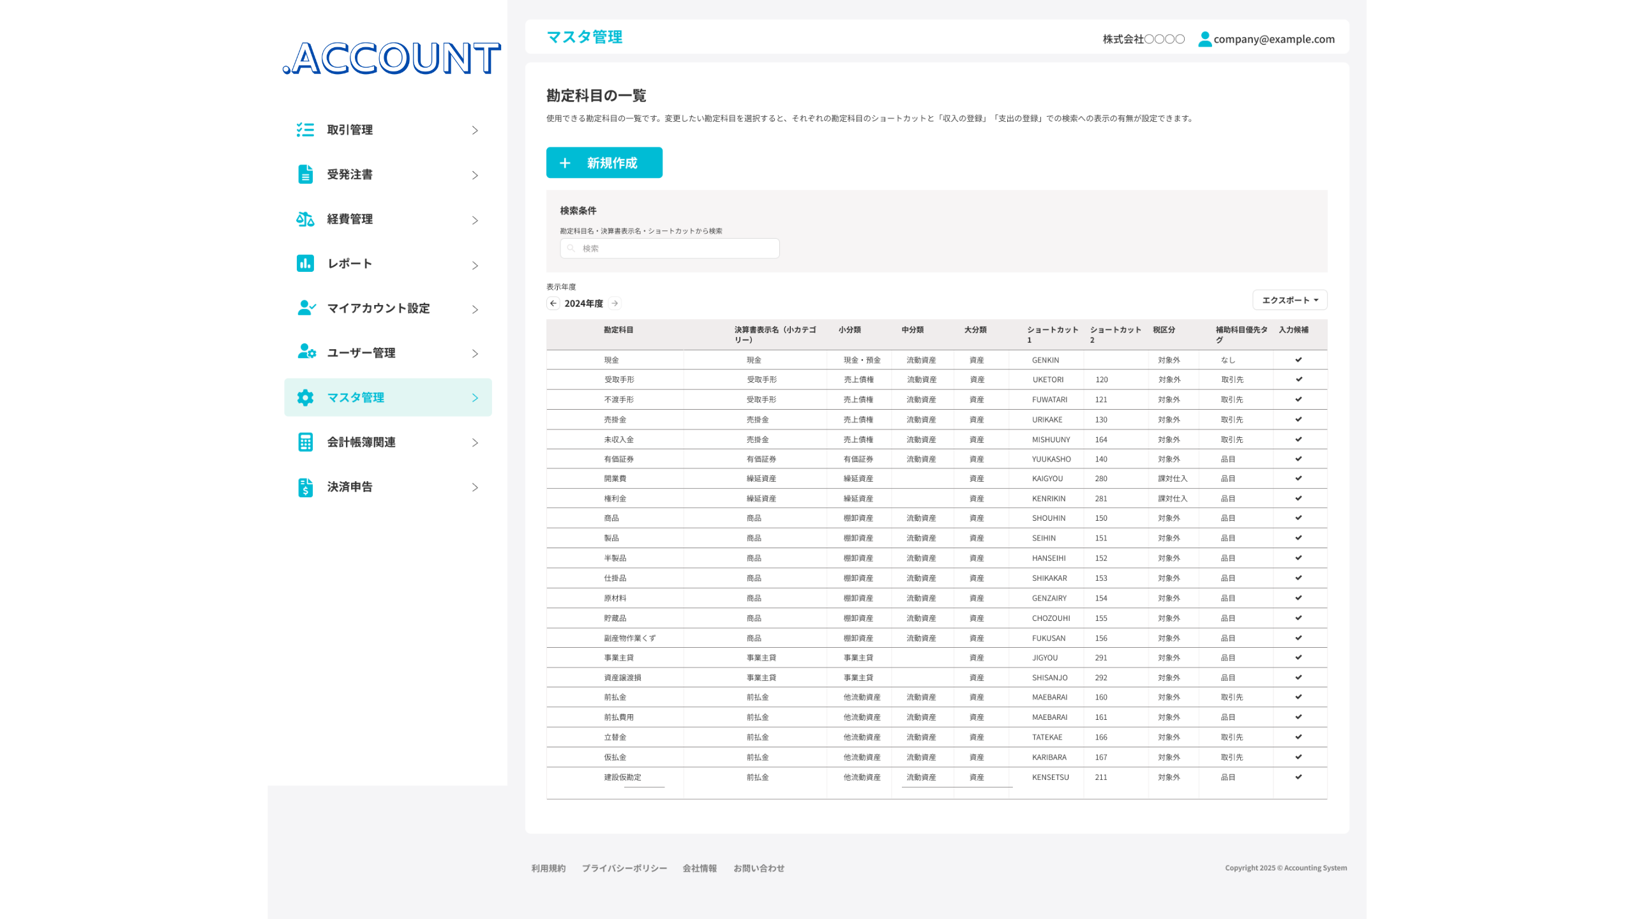This screenshot has width=1634, height=919.
Task: Click the 取引管理 checklist icon
Action: [305, 130]
